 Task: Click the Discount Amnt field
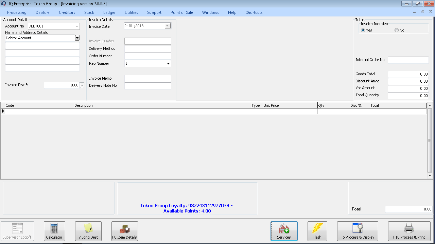click(x=408, y=81)
